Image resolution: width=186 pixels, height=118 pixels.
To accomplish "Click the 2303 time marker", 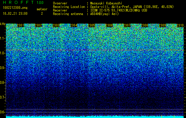I will 56,25.
